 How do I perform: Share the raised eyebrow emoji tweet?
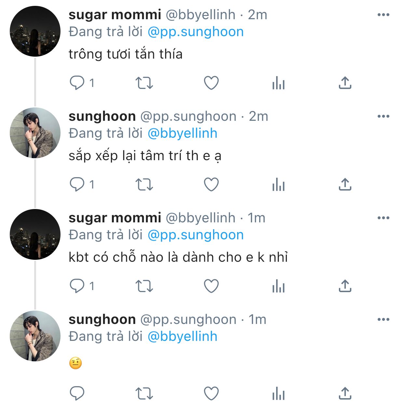tap(345, 393)
